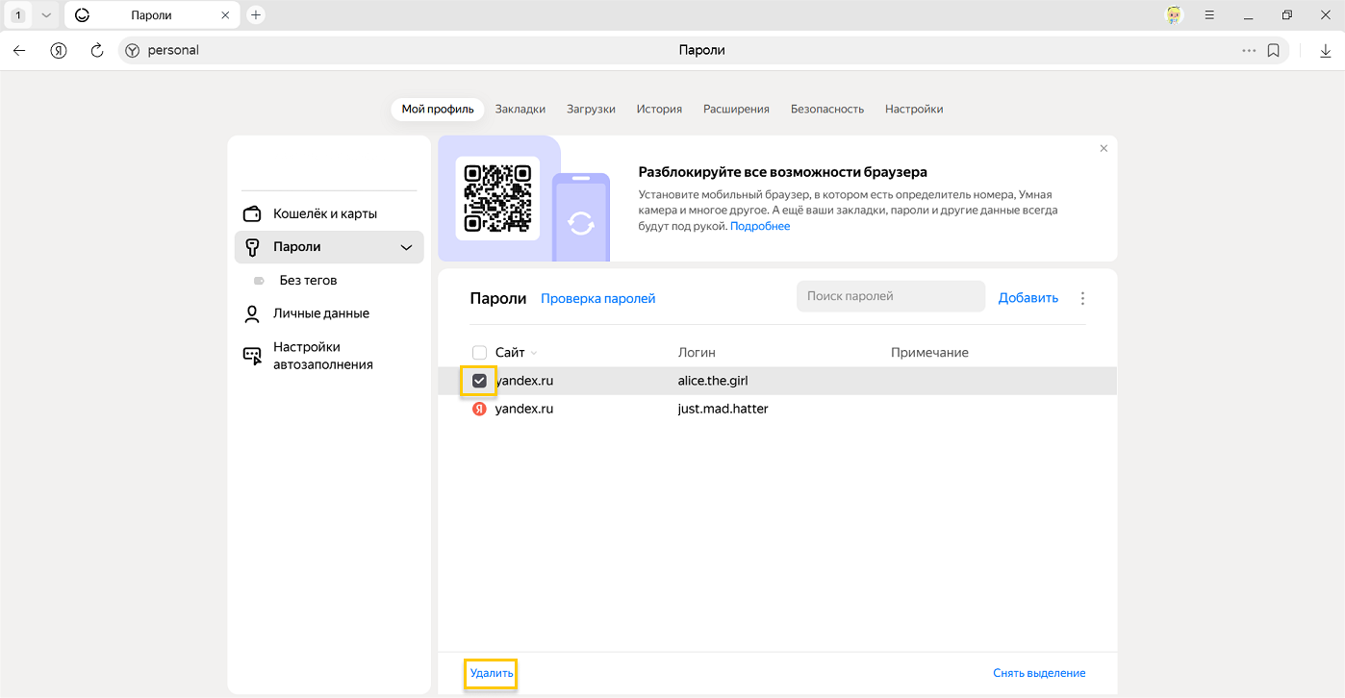Expand the tab list dropdown arrow
Image resolution: width=1345 pixels, height=698 pixels.
pyautogui.click(x=45, y=15)
